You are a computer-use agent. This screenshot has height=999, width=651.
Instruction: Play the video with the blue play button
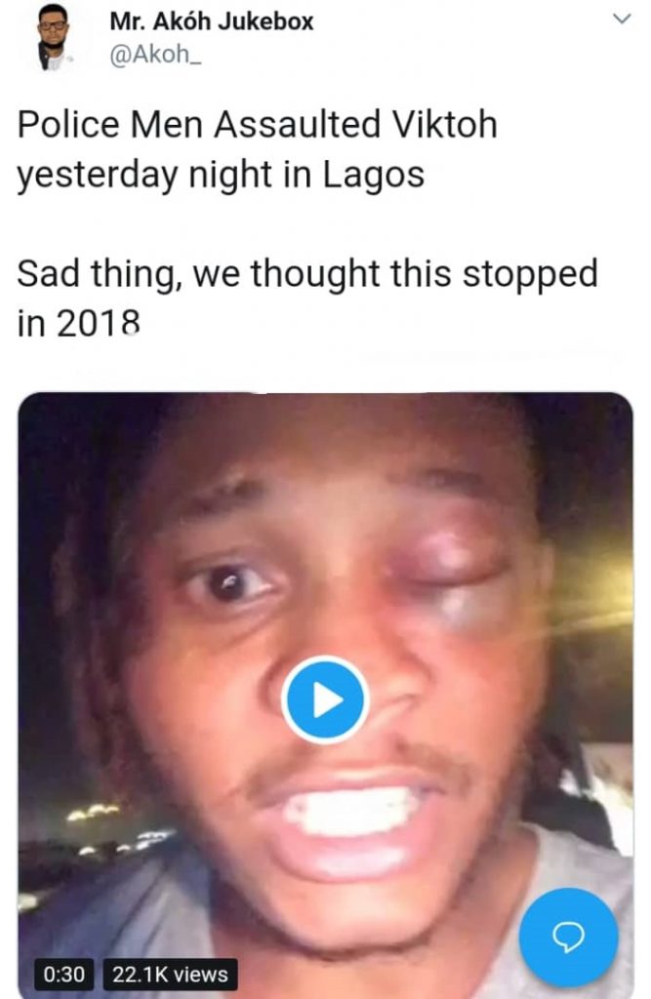coord(325,699)
